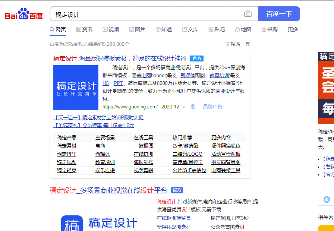Expand dropdown arrow next to 2020-12
Screen dimensions: 334x231
184,107
